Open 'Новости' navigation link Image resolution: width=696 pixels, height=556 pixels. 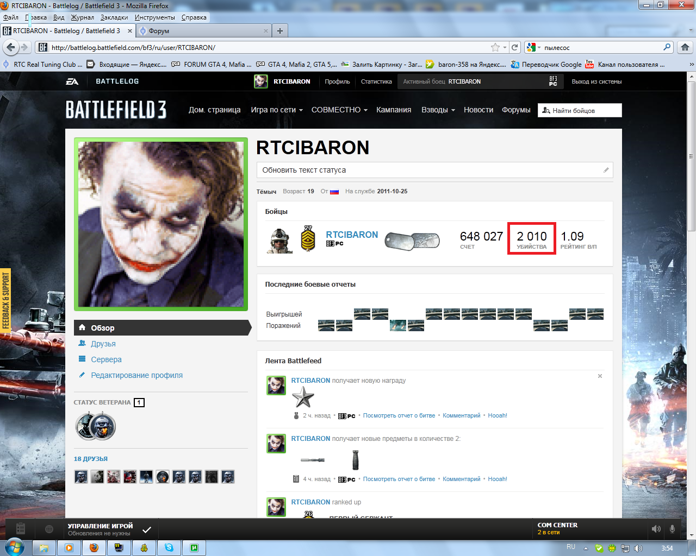point(478,110)
